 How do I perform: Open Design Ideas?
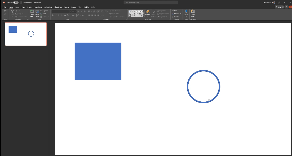point(193,13)
